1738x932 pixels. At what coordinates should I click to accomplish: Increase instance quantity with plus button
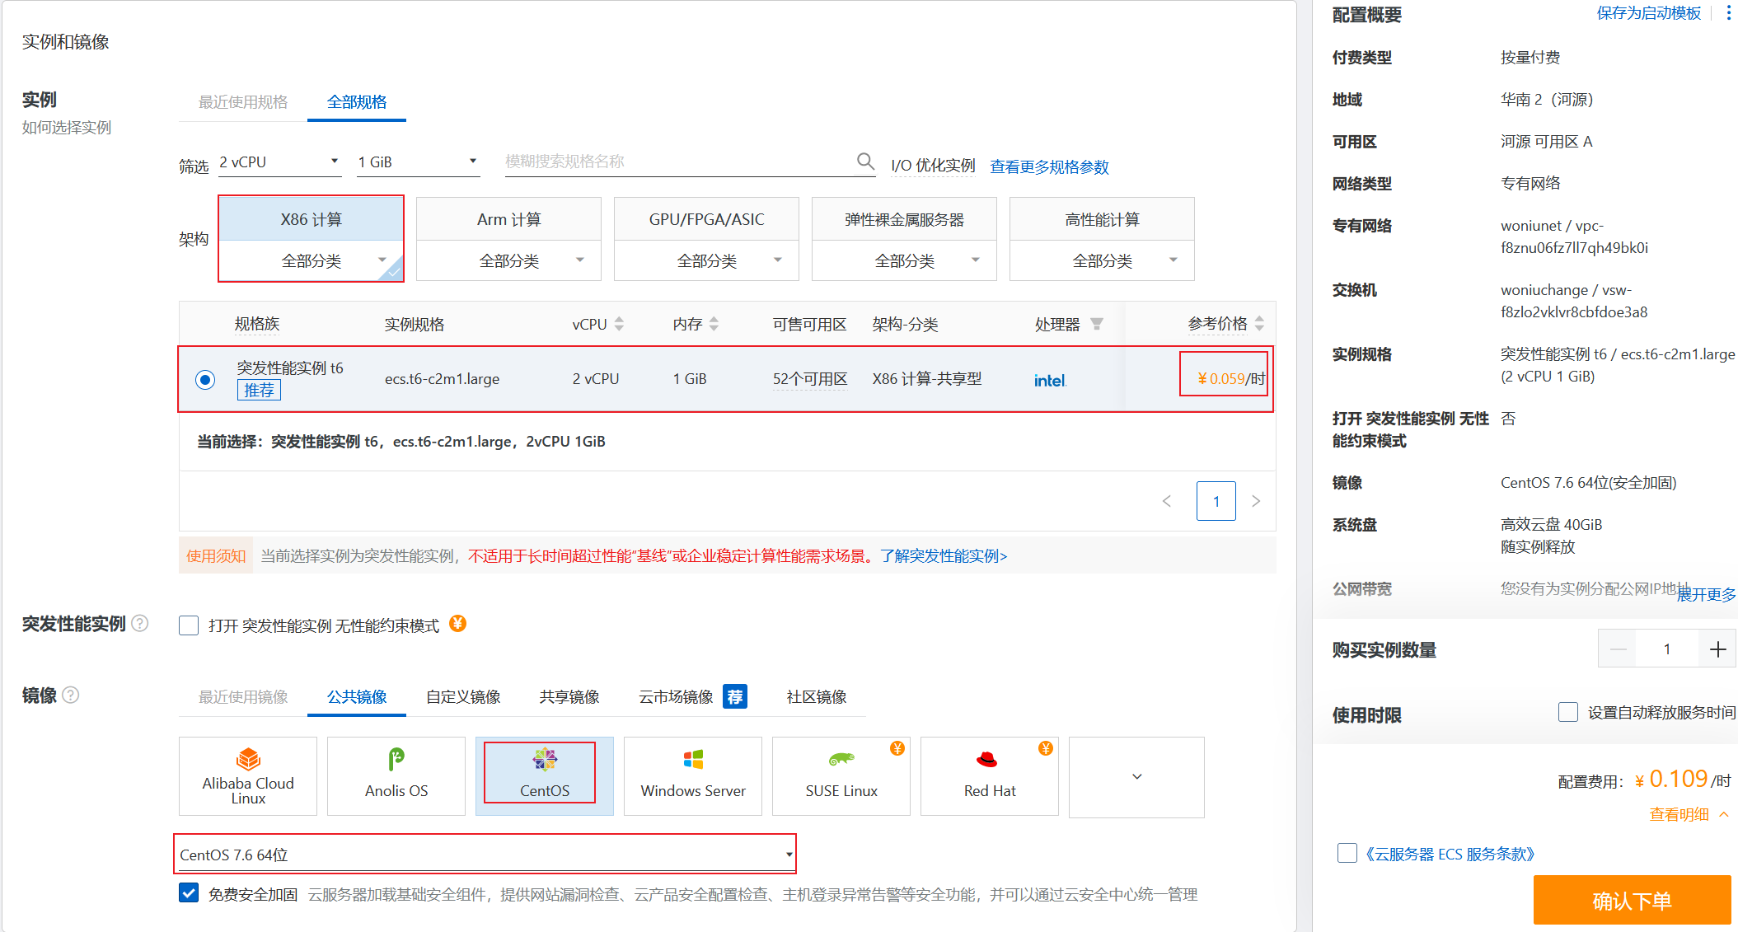coord(1717,649)
